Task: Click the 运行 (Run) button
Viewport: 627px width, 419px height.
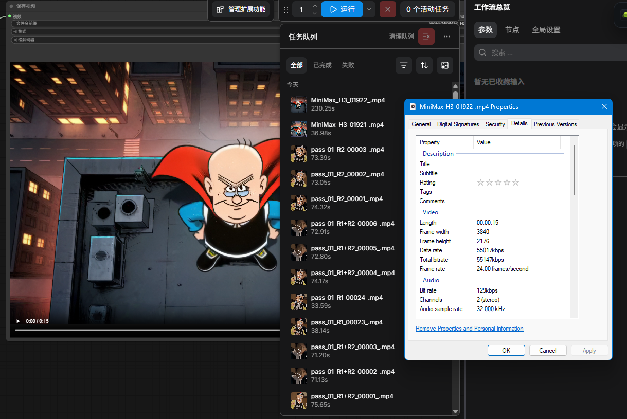Action: pyautogui.click(x=342, y=9)
